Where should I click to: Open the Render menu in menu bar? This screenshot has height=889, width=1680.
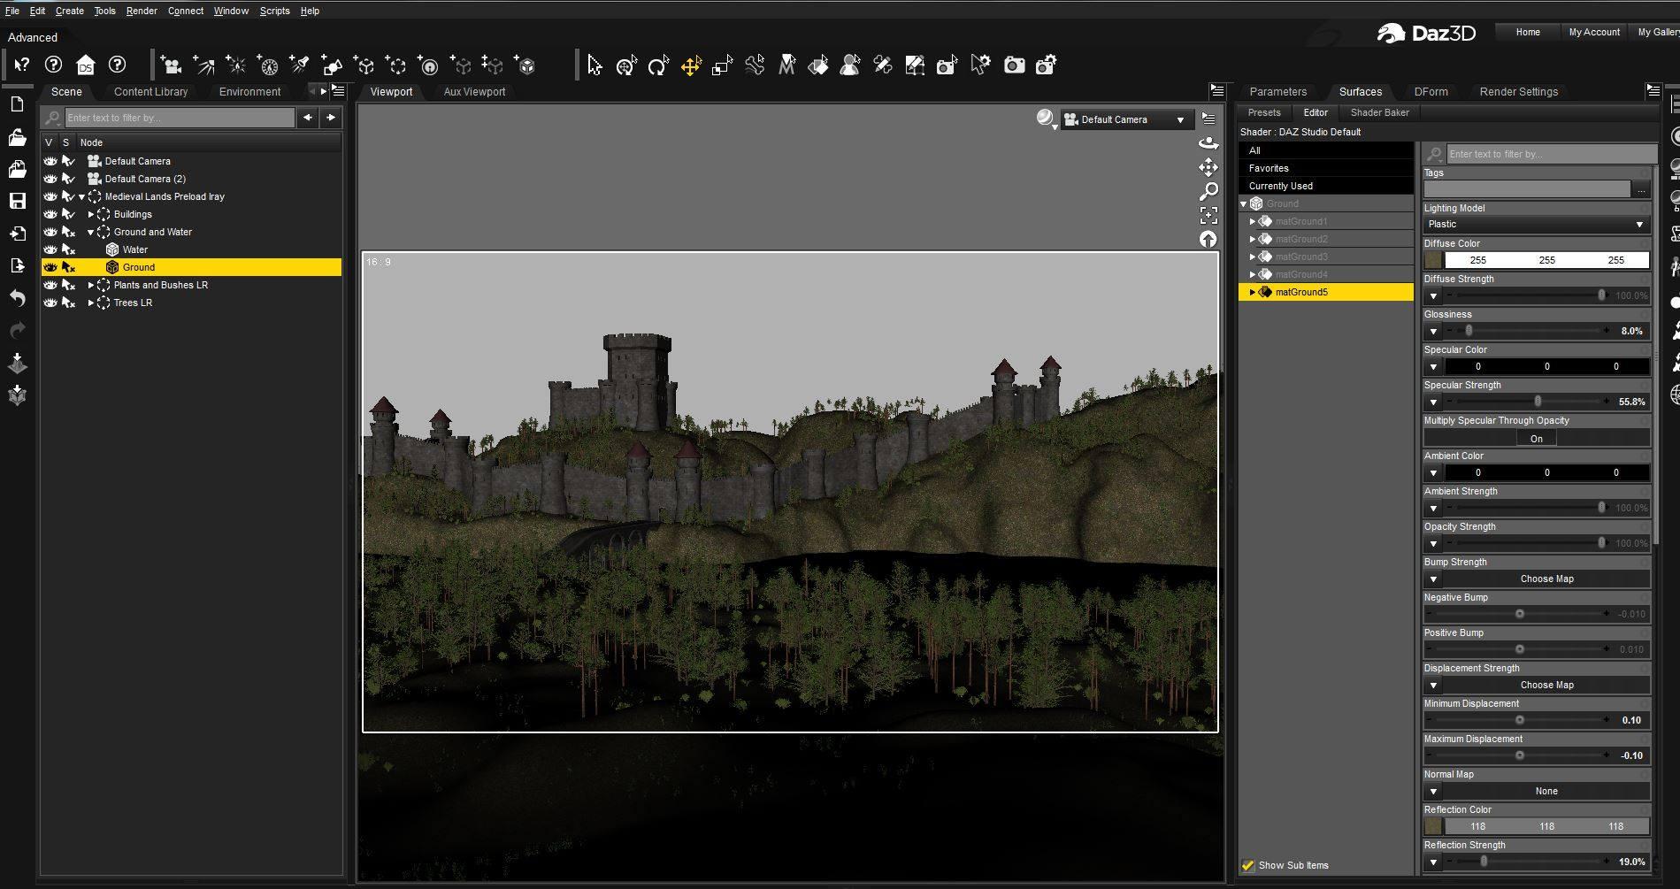[141, 11]
